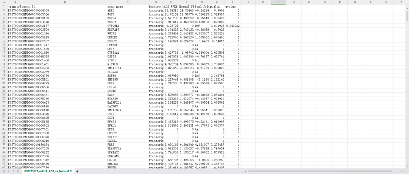The image size is (409, 174).
Task: Click Normal FPKM value 7.426255
Action: [x=186, y=160]
